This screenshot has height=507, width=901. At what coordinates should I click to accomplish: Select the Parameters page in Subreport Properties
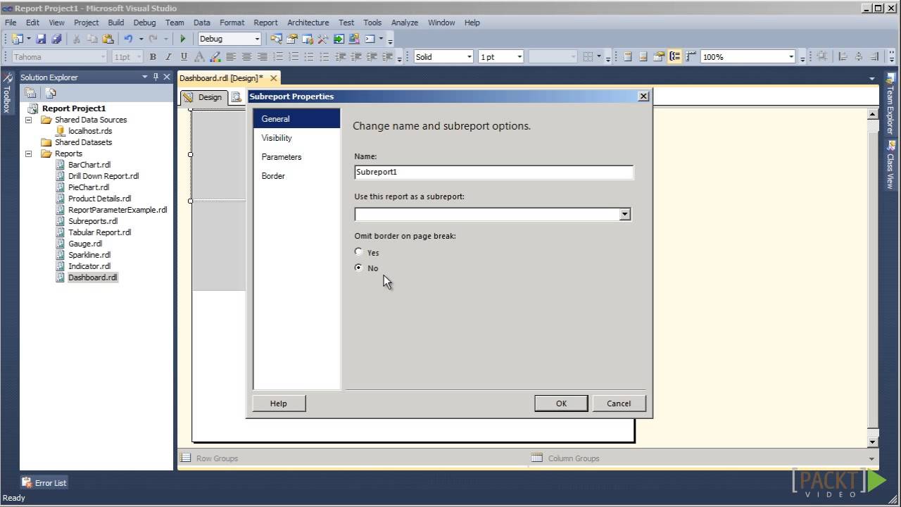tap(296, 157)
